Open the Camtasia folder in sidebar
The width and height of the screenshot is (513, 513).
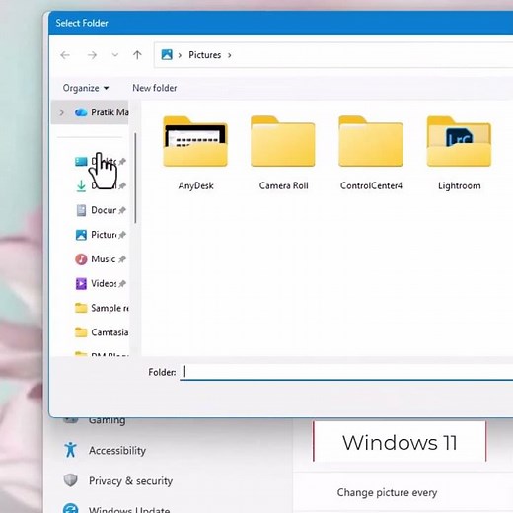point(102,332)
